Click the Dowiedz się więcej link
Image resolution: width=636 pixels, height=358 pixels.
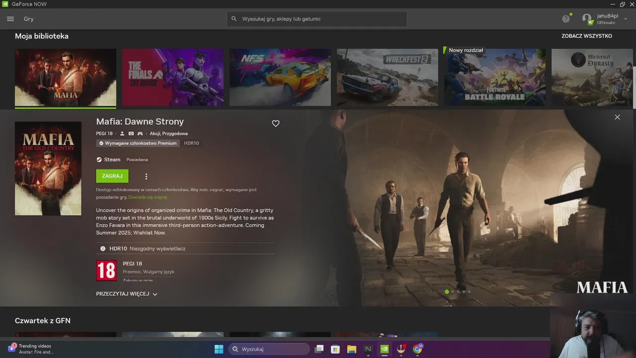pyautogui.click(x=148, y=197)
